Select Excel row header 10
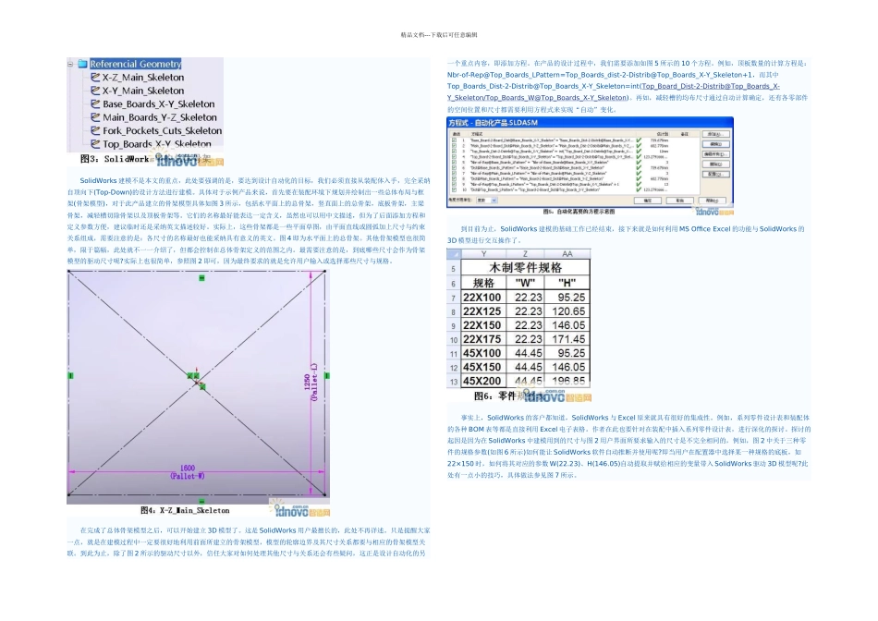This screenshot has width=878, height=621. point(454,339)
